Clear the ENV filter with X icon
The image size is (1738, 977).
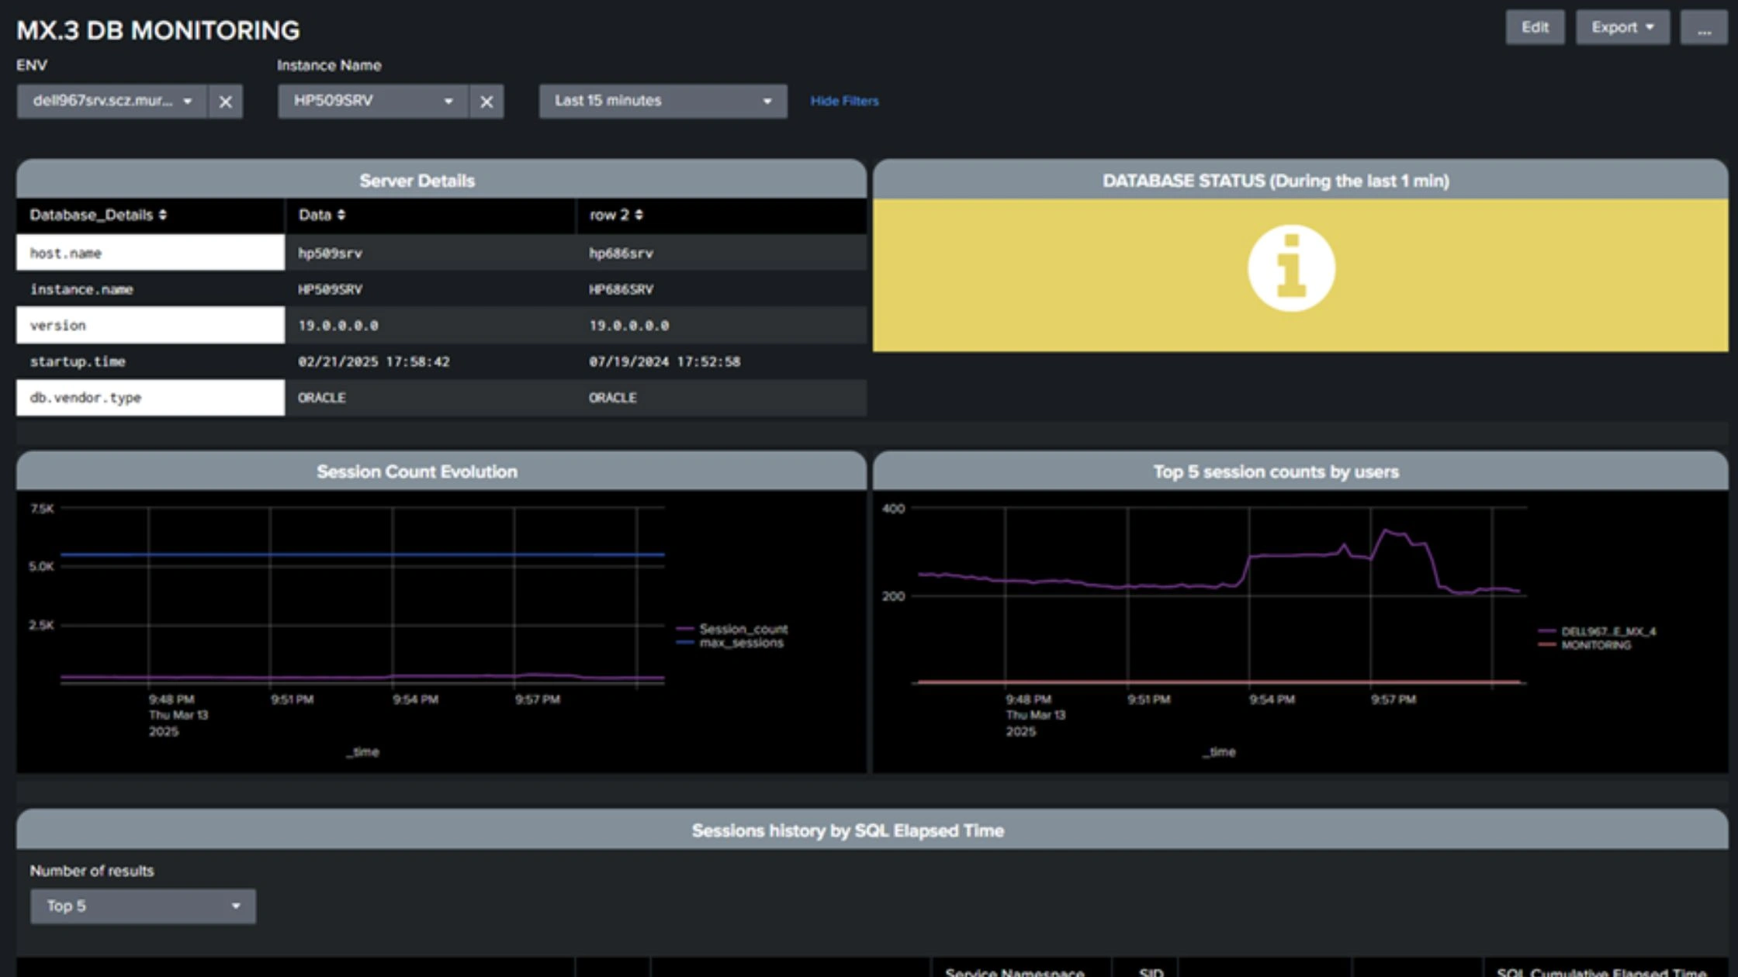click(x=225, y=102)
